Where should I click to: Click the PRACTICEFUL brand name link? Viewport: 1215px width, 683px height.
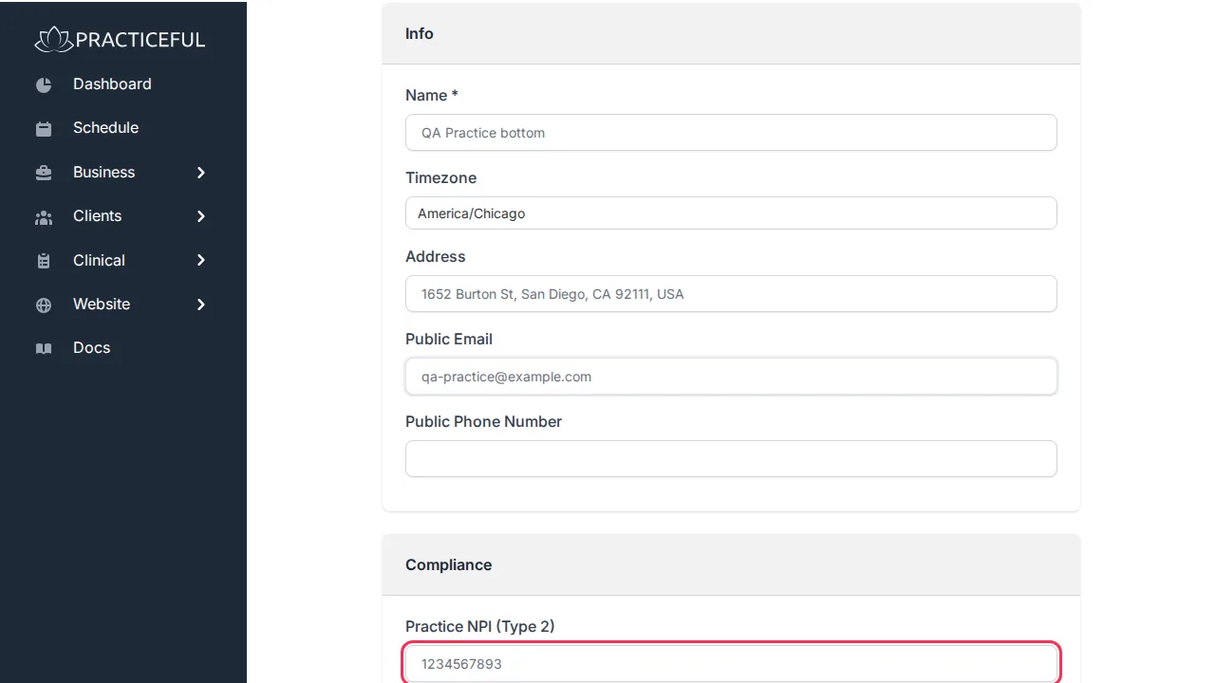click(x=140, y=40)
